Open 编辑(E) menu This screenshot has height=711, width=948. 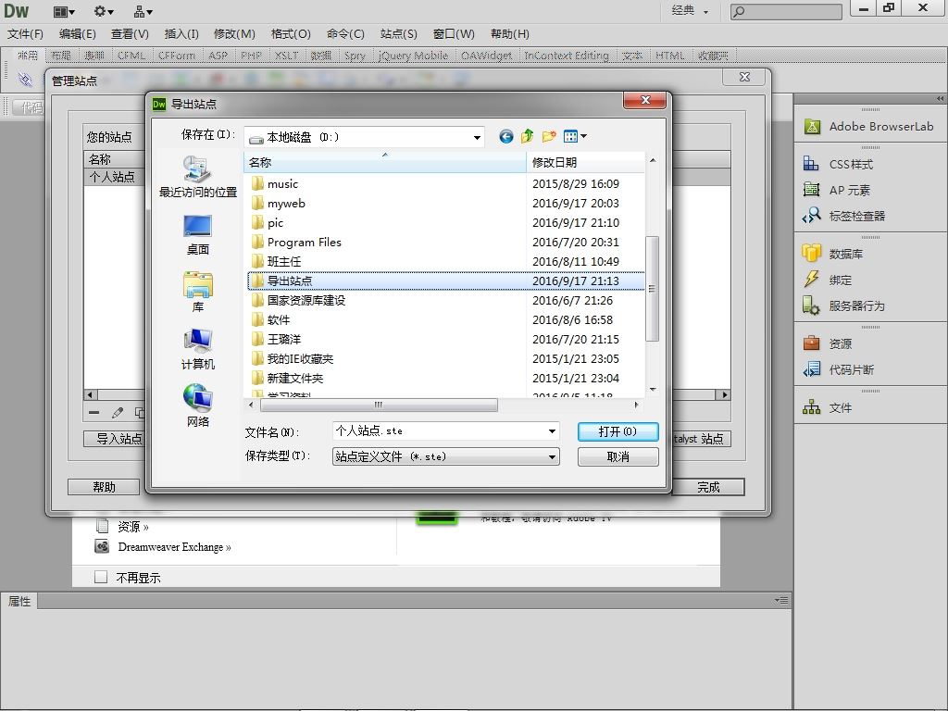tap(78, 34)
